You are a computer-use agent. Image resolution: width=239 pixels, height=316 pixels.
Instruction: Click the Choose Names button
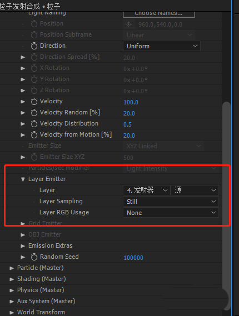click(159, 14)
